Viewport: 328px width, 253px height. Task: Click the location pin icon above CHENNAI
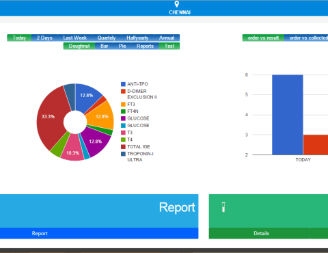177,4
